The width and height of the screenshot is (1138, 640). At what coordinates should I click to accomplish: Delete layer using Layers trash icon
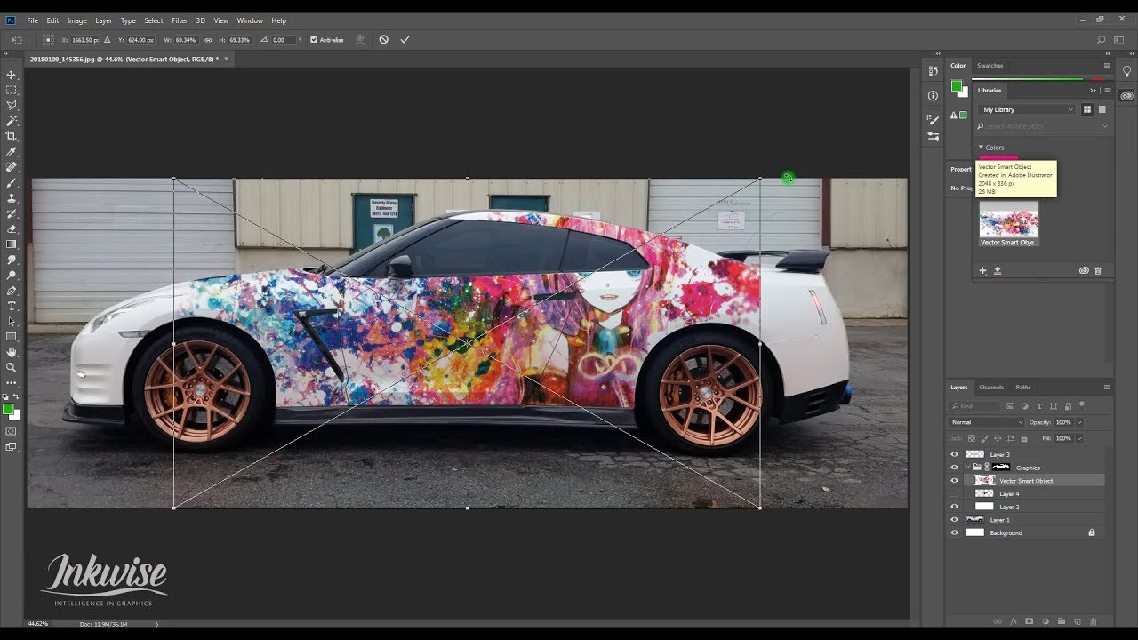click(x=1094, y=621)
